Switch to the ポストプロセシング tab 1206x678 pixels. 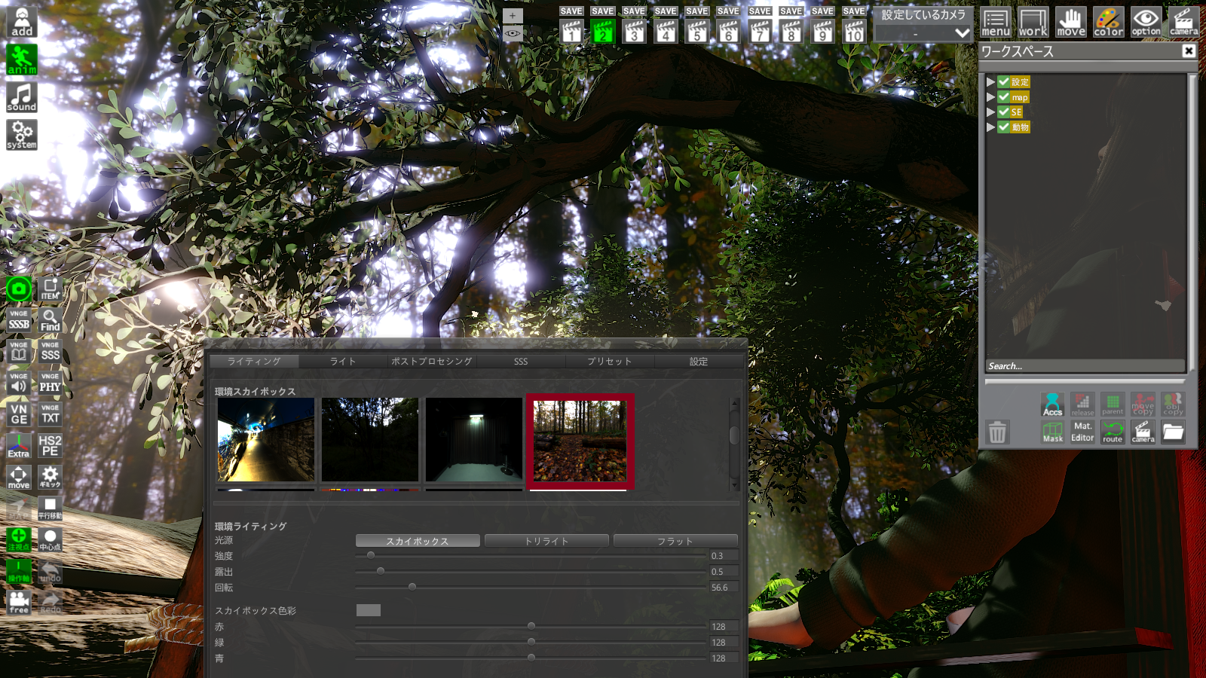point(432,362)
